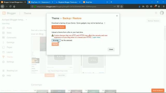166x93 pixels.
Task: Select the Blogger Acriqed Blogger temp tab
Action: click(13, 2)
